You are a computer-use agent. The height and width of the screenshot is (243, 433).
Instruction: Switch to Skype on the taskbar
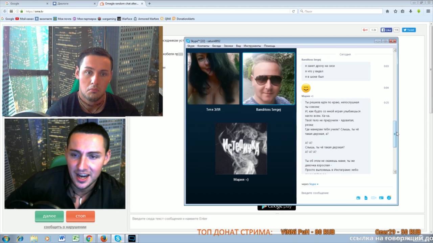pos(118,239)
